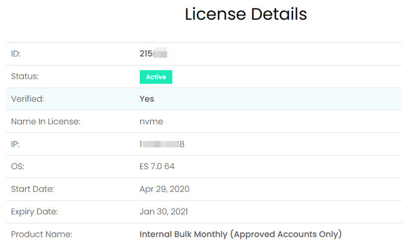Click the OS label

click(17, 167)
